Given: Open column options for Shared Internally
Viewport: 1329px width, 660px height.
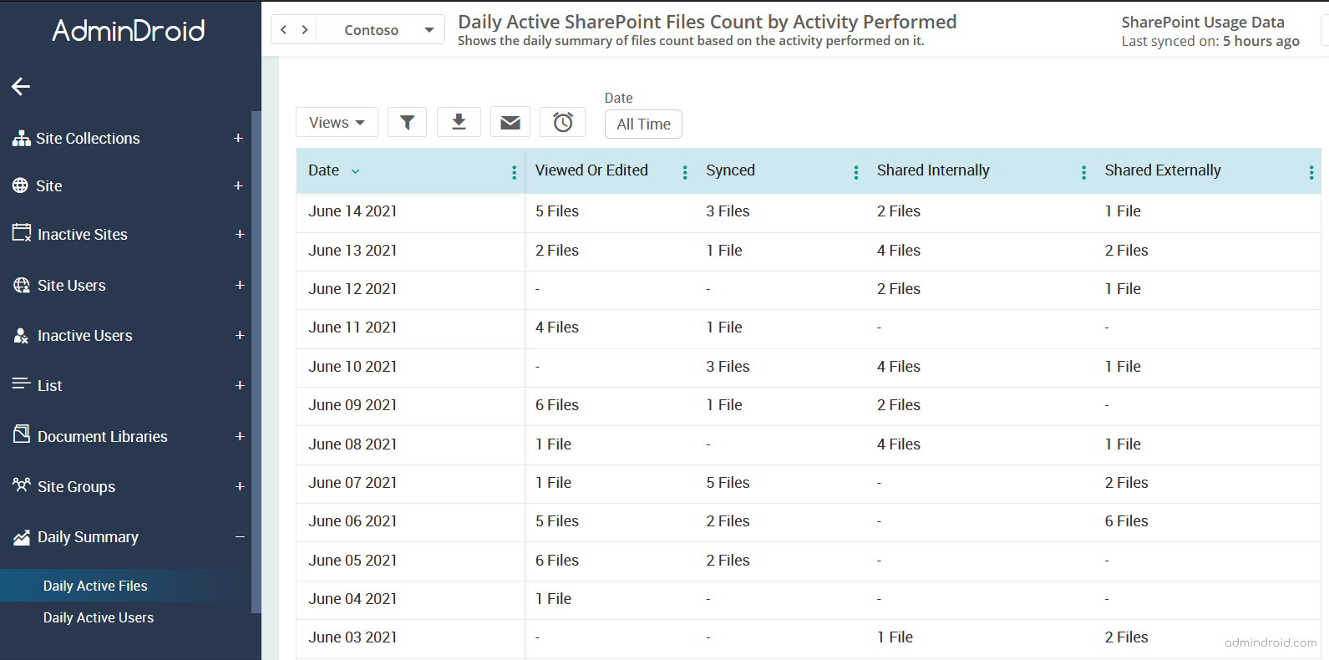Looking at the screenshot, I should coord(1083,172).
